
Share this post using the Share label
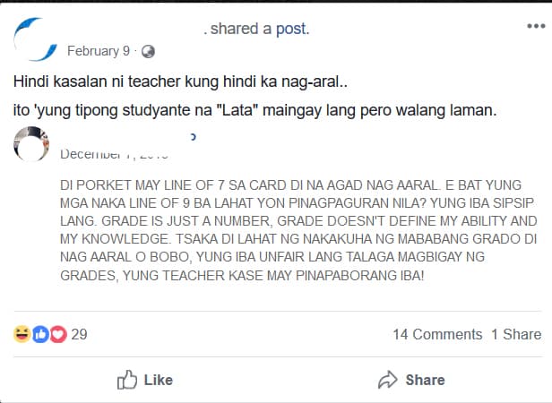tap(425, 380)
